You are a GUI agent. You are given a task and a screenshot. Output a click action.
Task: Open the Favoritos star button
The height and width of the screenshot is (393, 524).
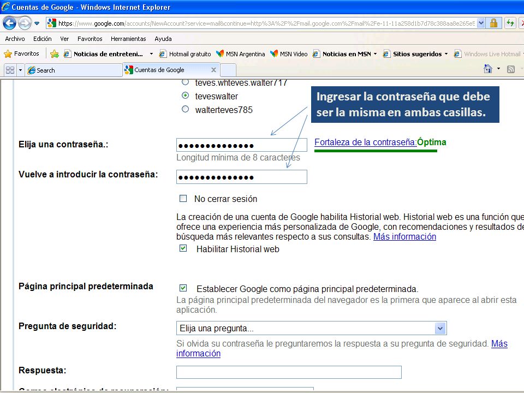(x=21, y=54)
